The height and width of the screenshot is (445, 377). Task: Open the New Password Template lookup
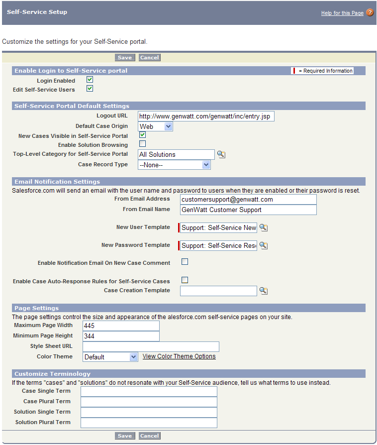pyautogui.click(x=264, y=245)
